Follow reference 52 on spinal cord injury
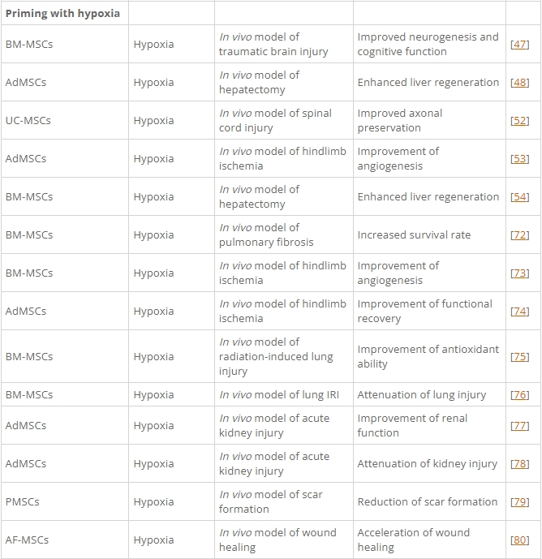Image resolution: width=542 pixels, height=559 pixels. [519, 120]
